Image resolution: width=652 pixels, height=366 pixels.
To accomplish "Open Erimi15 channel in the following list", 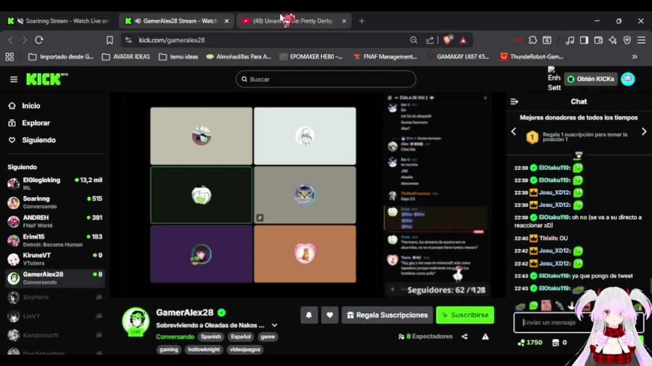I will (x=55, y=240).
